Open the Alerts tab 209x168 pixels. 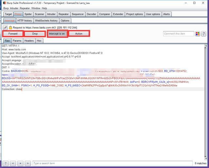point(167,14)
